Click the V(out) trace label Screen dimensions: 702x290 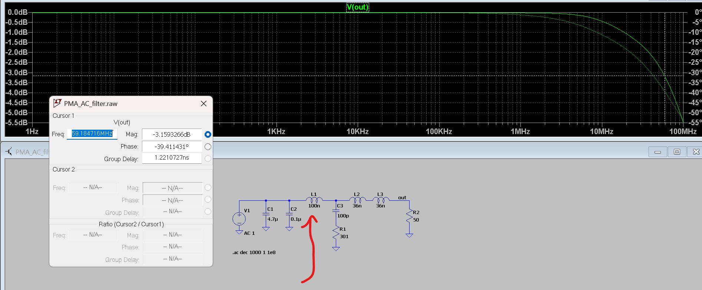[357, 7]
